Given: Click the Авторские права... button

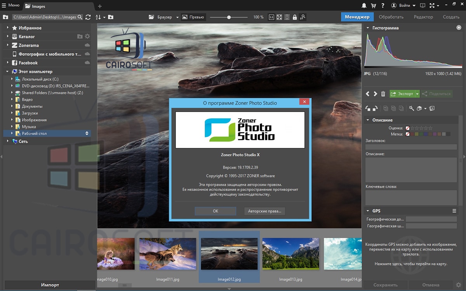Looking at the screenshot, I should pos(265,211).
